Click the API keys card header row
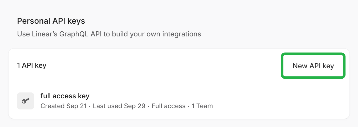Image resolution: width=358 pixels, height=127 pixels. pyautogui.click(x=179, y=66)
